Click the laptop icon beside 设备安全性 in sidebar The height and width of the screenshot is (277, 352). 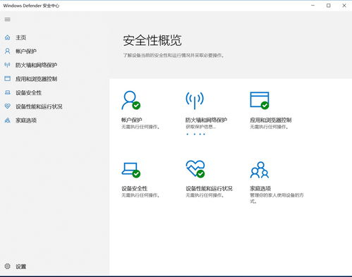coord(8,92)
